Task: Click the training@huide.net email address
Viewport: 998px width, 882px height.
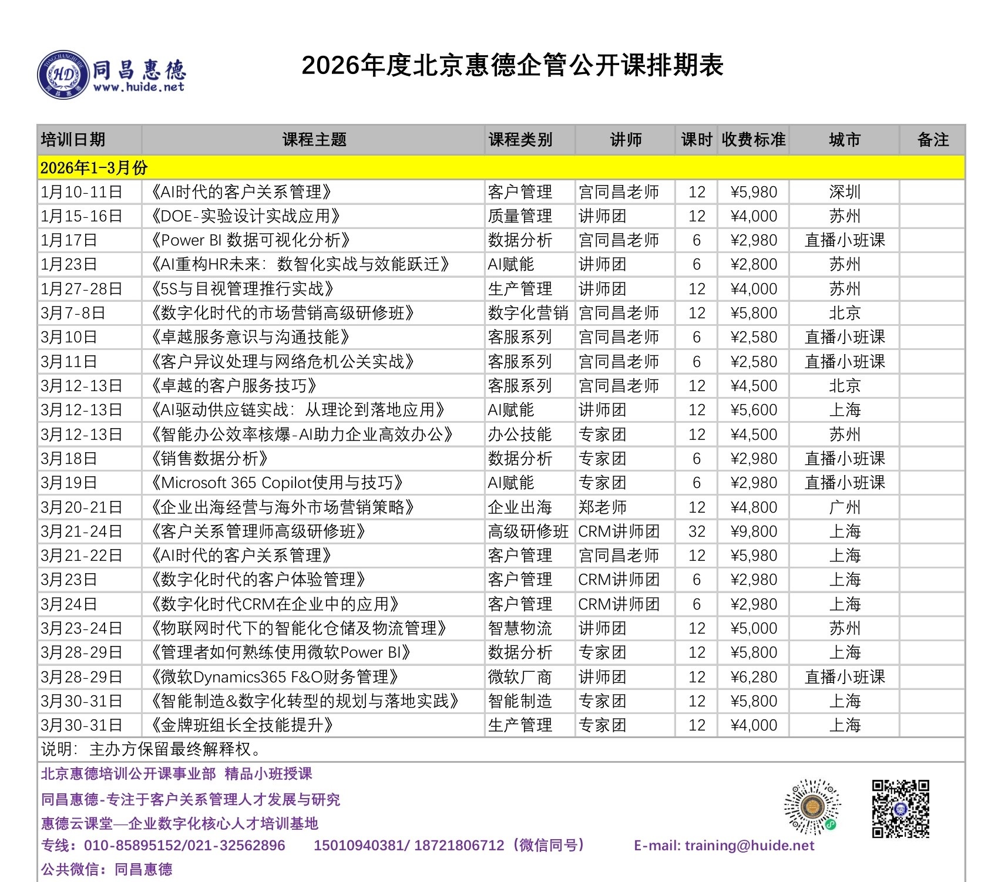Action: coord(749,846)
